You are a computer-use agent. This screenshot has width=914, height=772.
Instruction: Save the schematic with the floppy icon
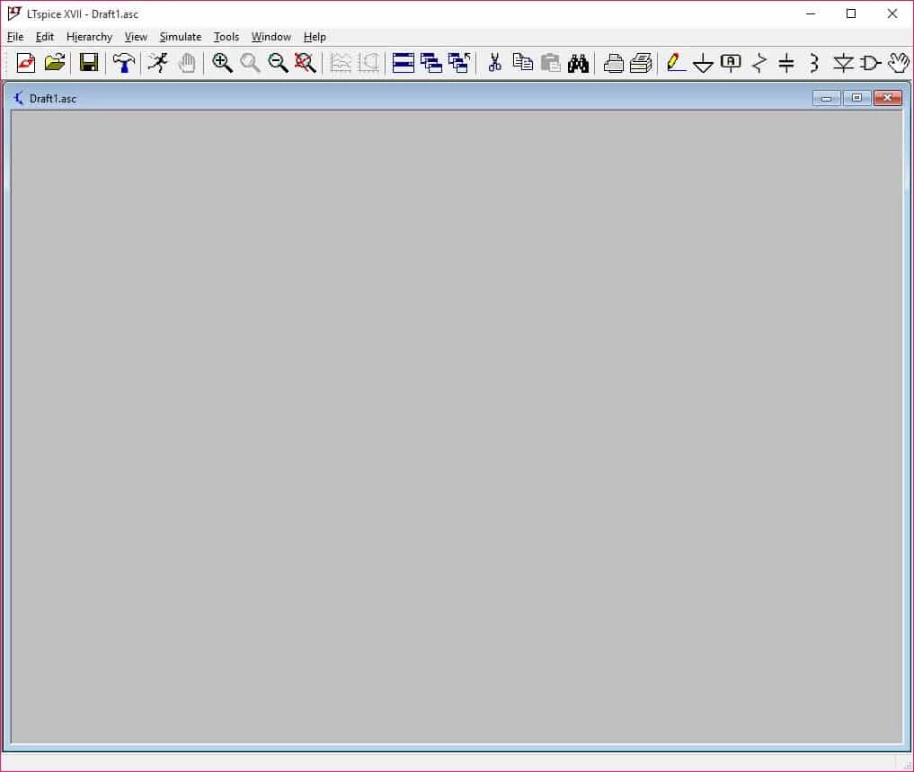pyautogui.click(x=88, y=63)
